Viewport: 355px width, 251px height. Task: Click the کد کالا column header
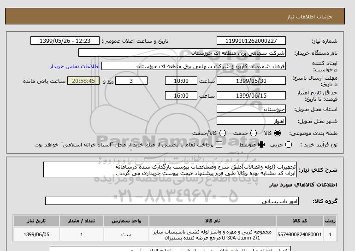pyautogui.click(x=300, y=221)
